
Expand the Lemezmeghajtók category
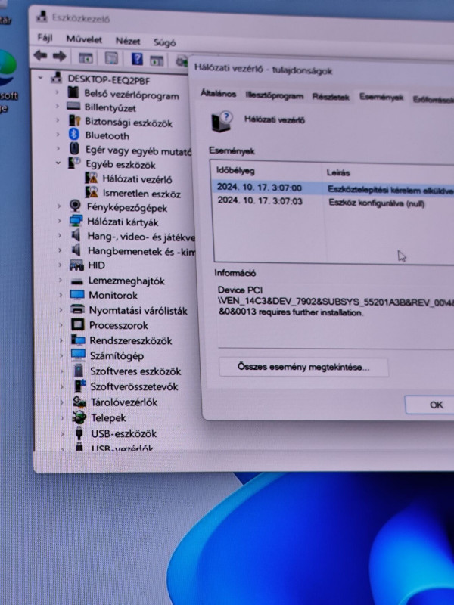click(60, 280)
